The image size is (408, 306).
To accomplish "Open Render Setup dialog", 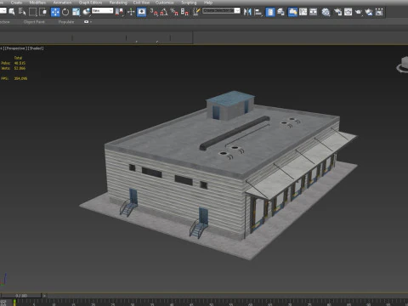I will pos(337,12).
